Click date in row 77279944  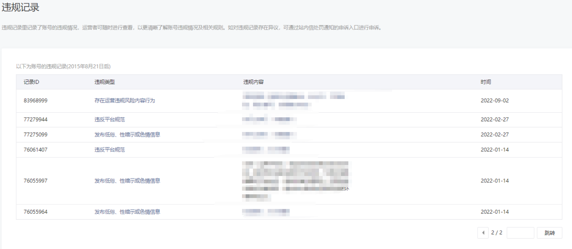(495, 119)
